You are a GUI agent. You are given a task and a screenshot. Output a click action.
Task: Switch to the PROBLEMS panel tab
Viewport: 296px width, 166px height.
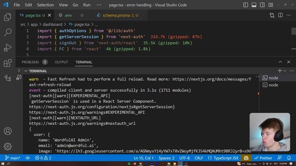coord(34,62)
